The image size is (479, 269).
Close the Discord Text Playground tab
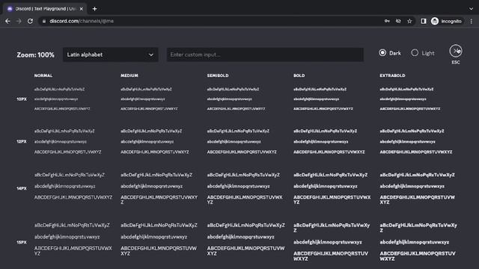82,9
